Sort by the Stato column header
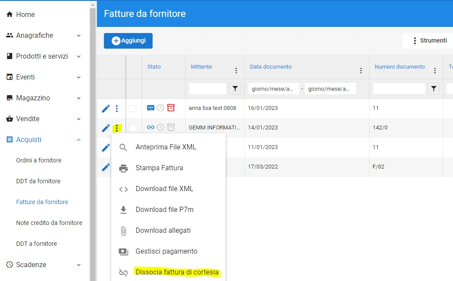Viewport: 453px width, 281px height. coord(154,66)
